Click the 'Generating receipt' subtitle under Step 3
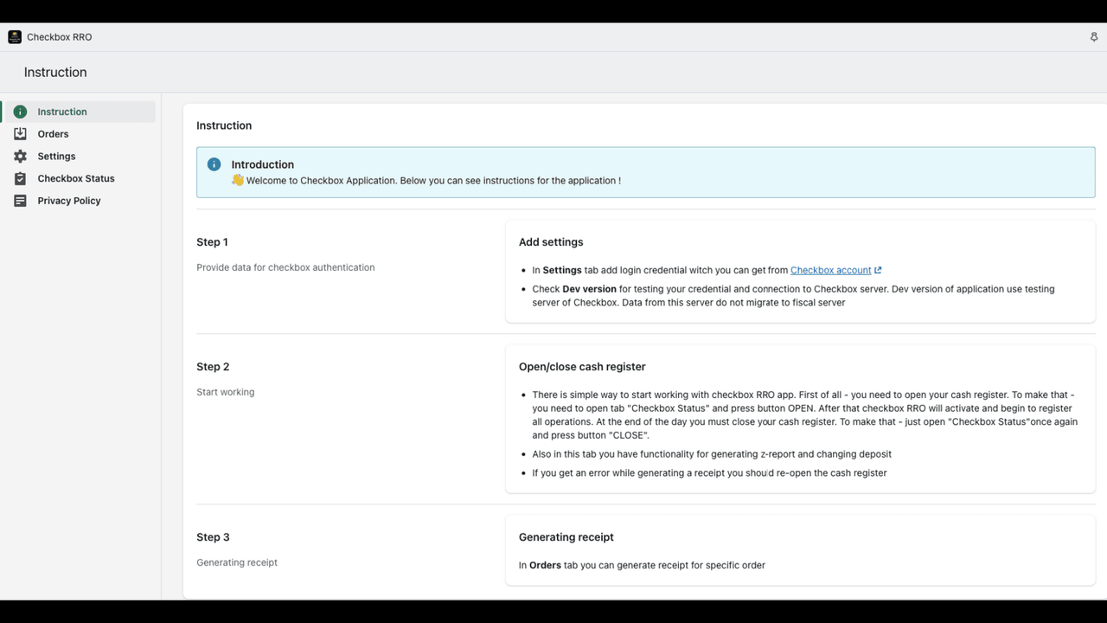 pyautogui.click(x=237, y=562)
